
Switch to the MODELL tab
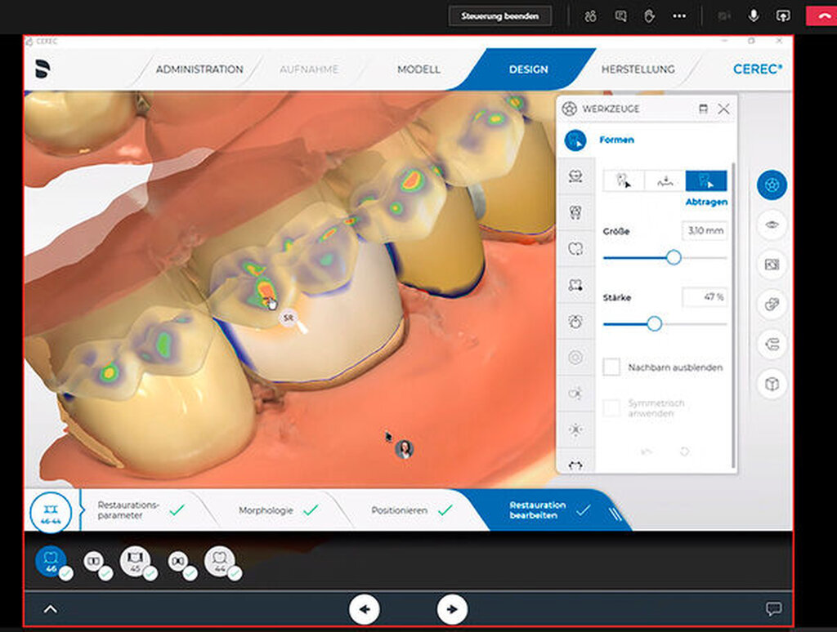click(x=418, y=69)
